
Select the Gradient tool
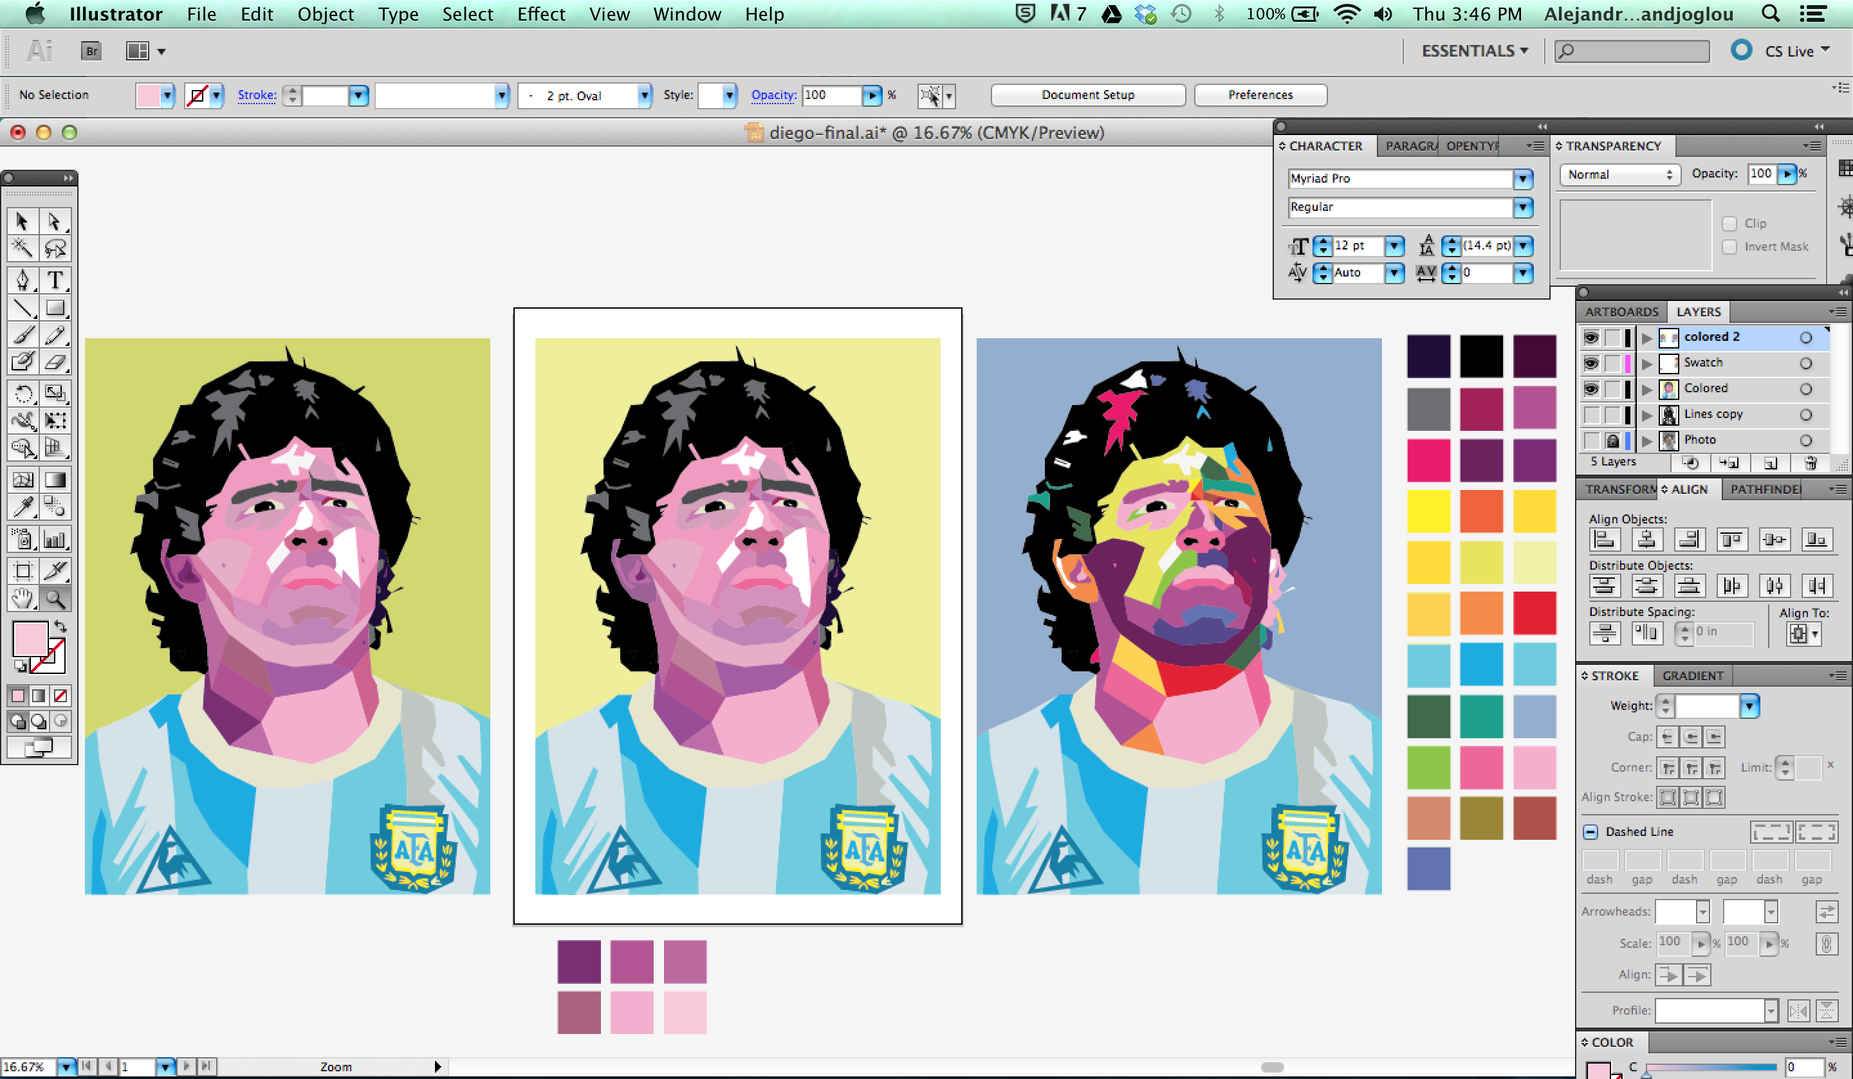(55, 480)
